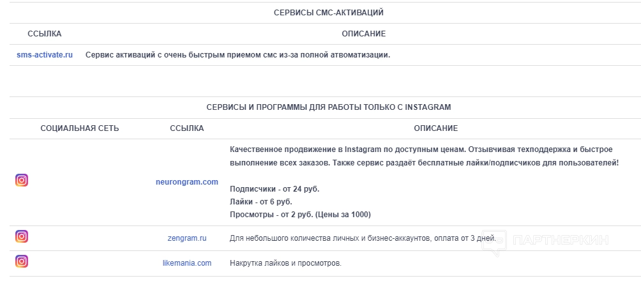The width and height of the screenshot is (641, 290).
Task: Visit the zengram.ru link
Action: coord(187,238)
